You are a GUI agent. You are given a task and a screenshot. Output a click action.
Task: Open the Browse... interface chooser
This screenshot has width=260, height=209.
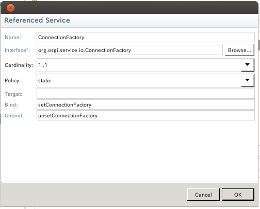coord(239,50)
